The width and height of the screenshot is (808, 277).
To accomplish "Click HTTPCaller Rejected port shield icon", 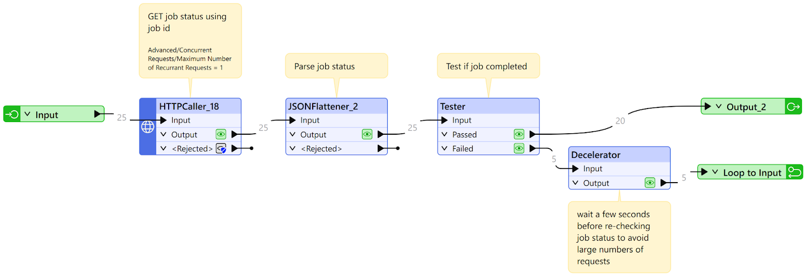I will pyautogui.click(x=221, y=148).
